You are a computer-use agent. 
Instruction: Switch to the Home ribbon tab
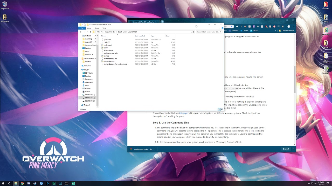click(x=89, y=28)
